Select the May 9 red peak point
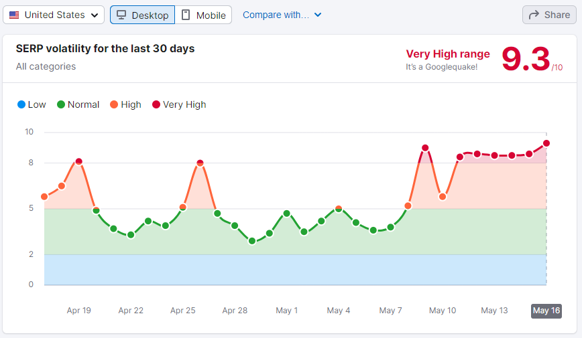 pos(425,148)
